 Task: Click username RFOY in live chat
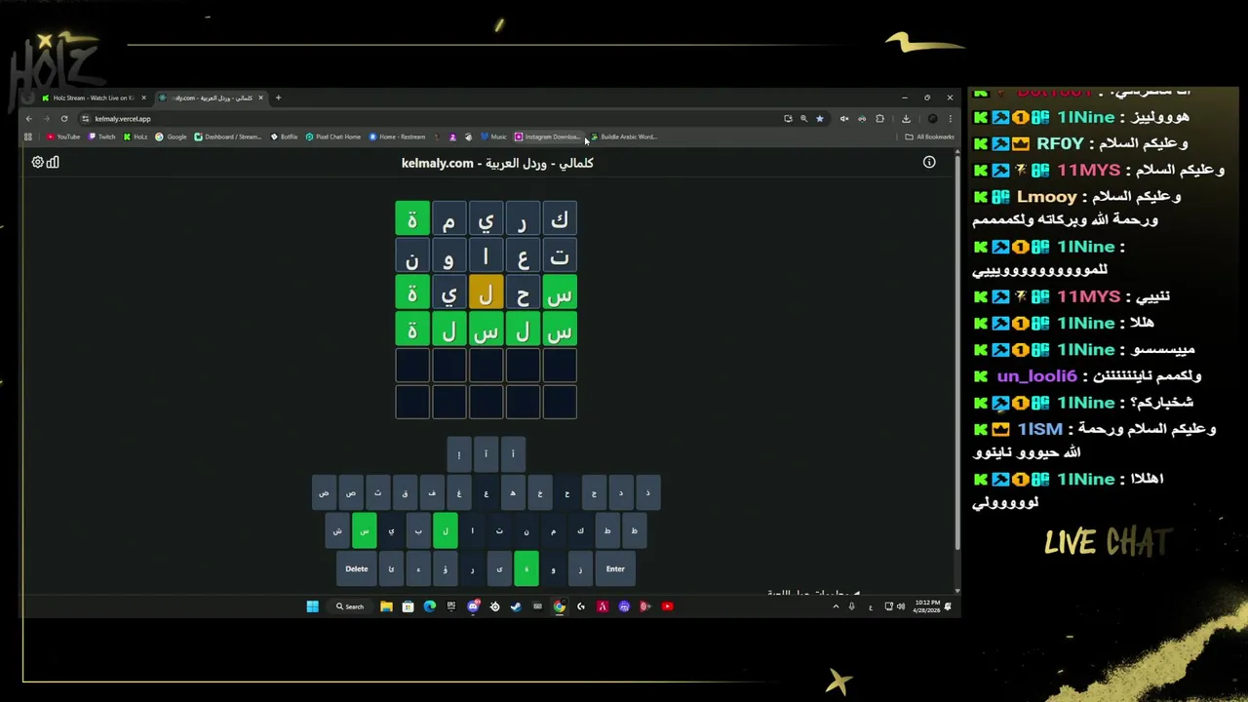tap(1060, 143)
